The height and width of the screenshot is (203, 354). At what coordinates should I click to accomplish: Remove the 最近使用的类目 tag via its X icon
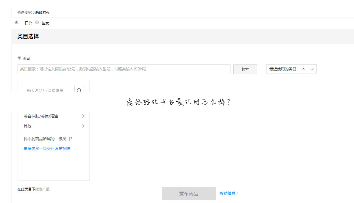pos(303,69)
